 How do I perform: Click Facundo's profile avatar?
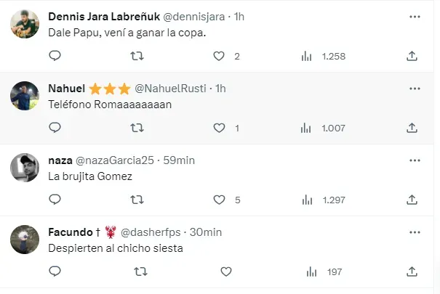point(25,240)
